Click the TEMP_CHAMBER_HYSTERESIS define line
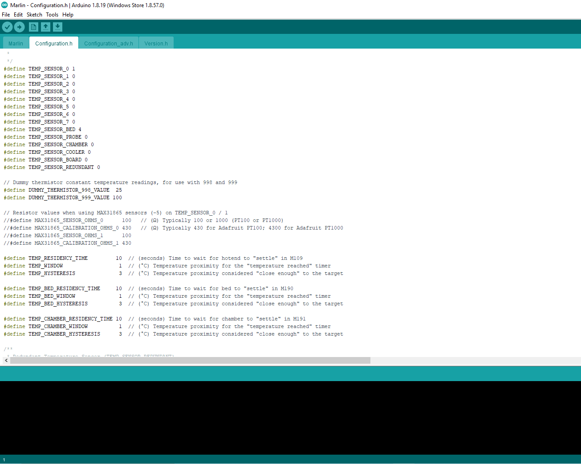 point(174,334)
